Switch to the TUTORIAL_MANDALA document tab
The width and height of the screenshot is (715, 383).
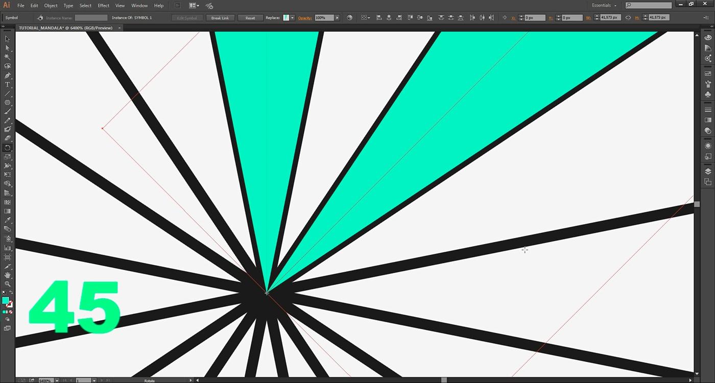65,28
